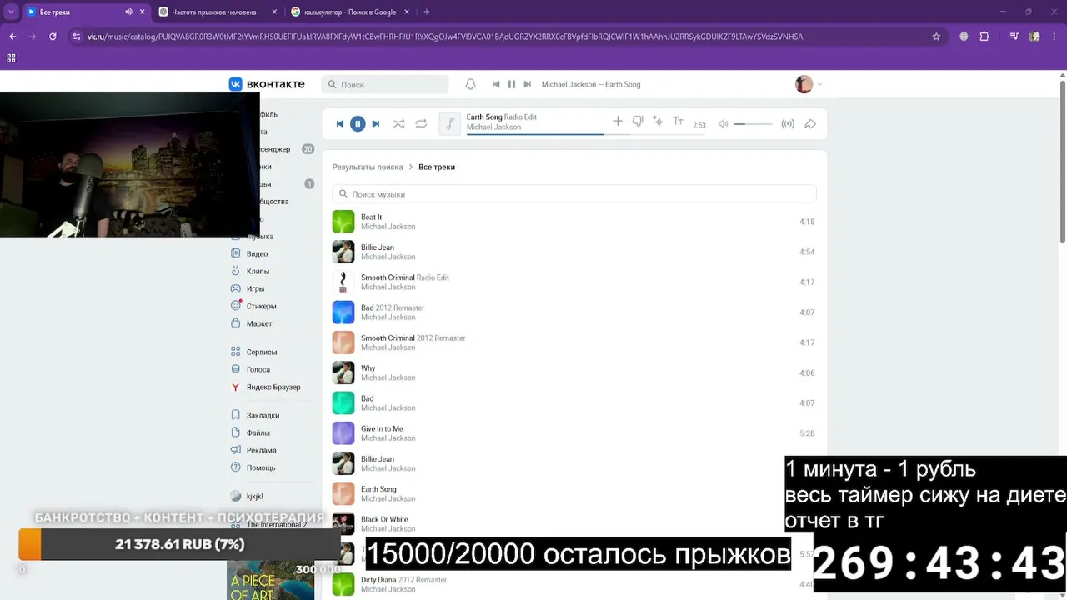Reload the current page
The height and width of the screenshot is (600, 1067).
pyautogui.click(x=53, y=37)
